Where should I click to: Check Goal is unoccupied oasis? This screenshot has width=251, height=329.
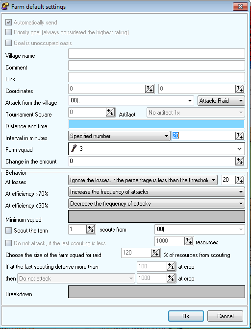8,43
